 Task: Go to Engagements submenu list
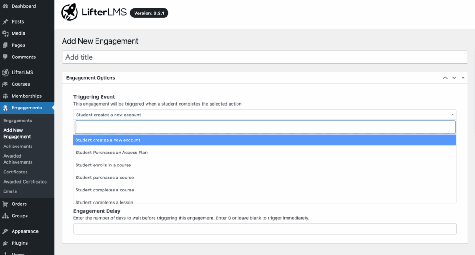[x=18, y=121]
